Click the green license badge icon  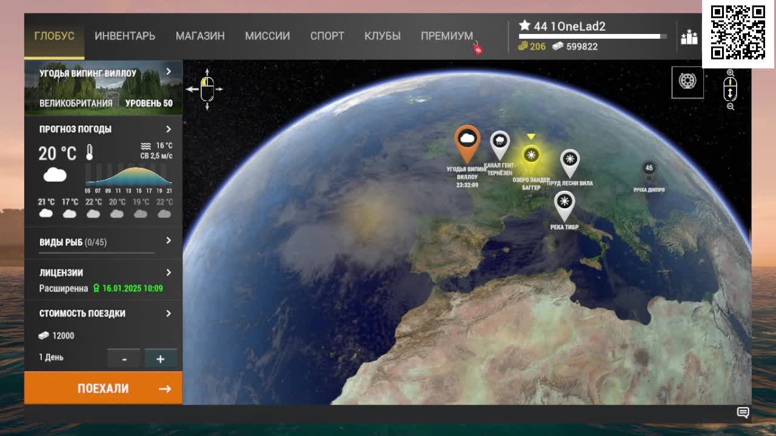pyautogui.click(x=96, y=289)
